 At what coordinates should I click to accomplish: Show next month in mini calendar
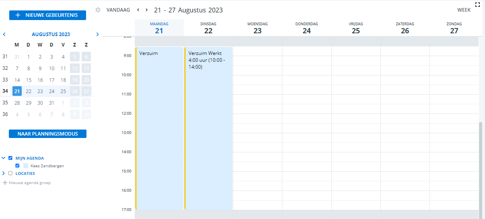point(97,34)
